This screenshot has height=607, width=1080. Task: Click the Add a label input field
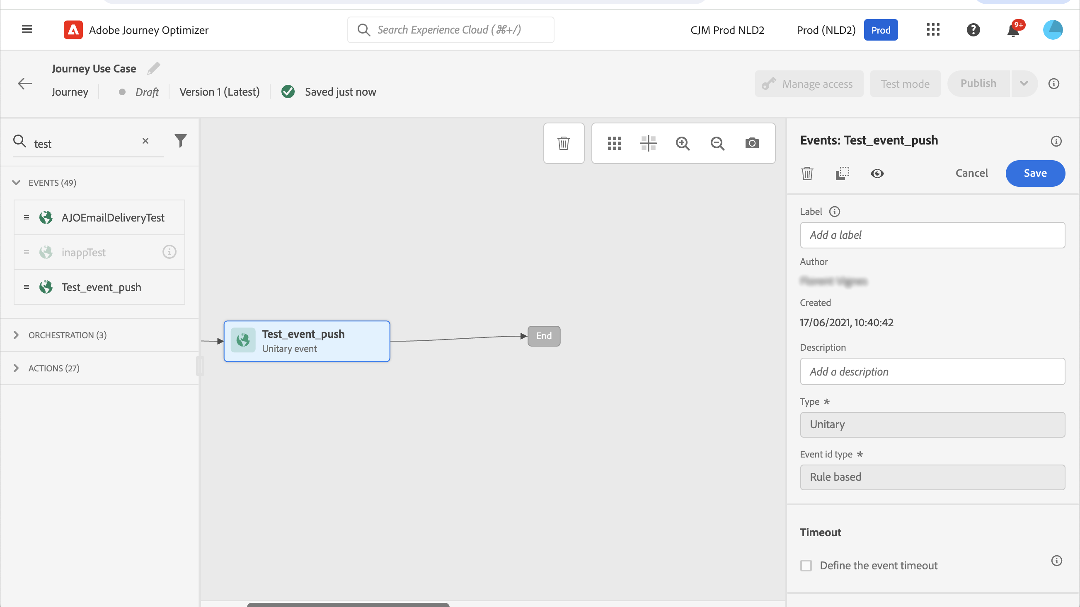tap(932, 235)
